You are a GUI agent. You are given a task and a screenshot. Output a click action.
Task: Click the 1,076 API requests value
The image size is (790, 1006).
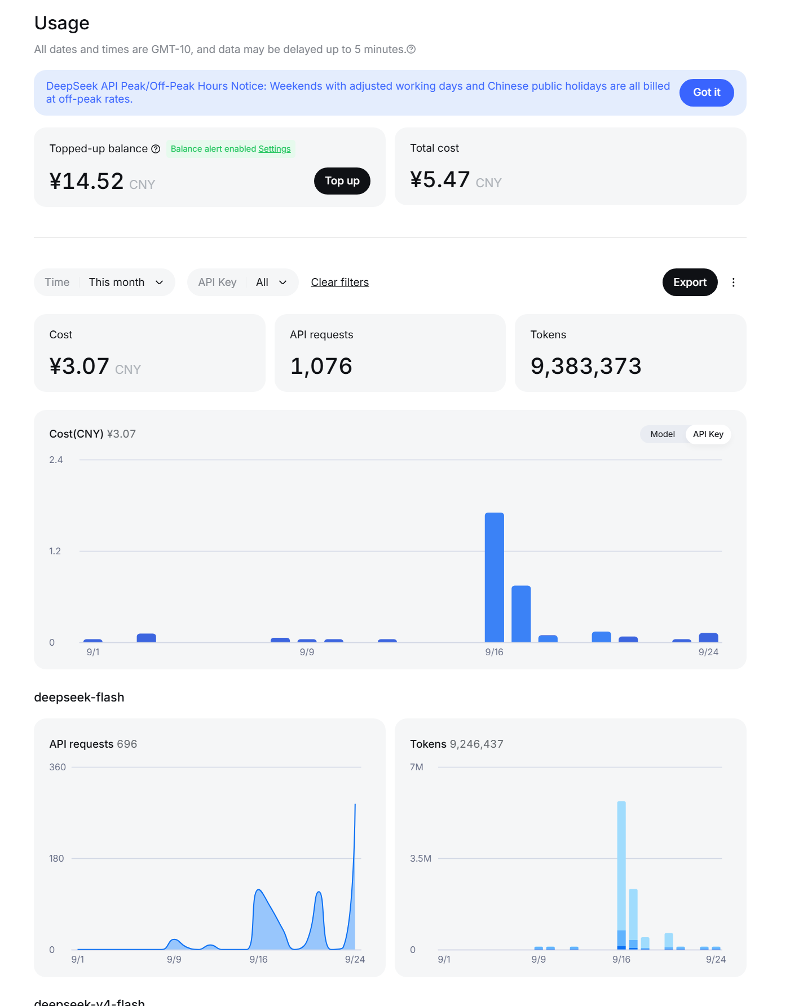[x=321, y=367]
